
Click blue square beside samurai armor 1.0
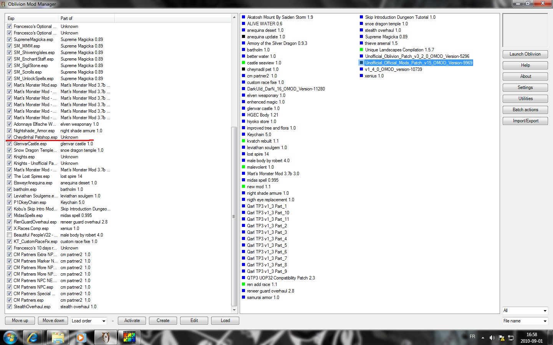pos(243,297)
